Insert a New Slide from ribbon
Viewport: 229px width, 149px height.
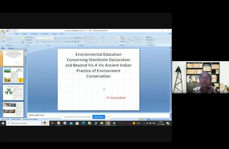point(23,40)
